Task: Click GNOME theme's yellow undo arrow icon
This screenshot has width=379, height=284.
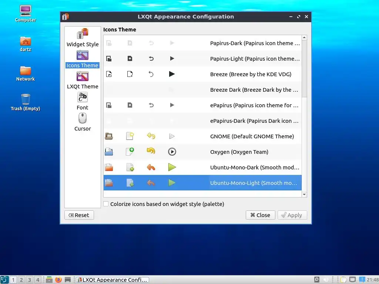Action: pyautogui.click(x=151, y=136)
